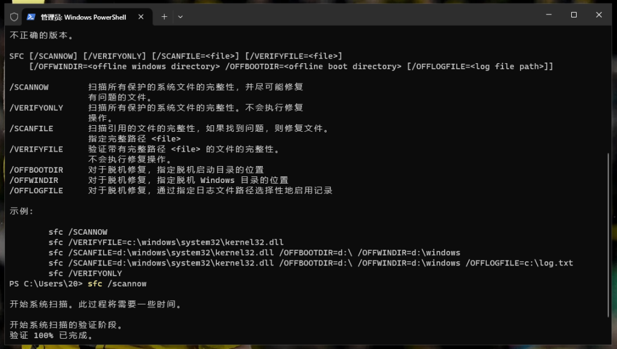Click the typed command sfc /scannow
The width and height of the screenshot is (617, 349).
pyautogui.click(x=117, y=284)
